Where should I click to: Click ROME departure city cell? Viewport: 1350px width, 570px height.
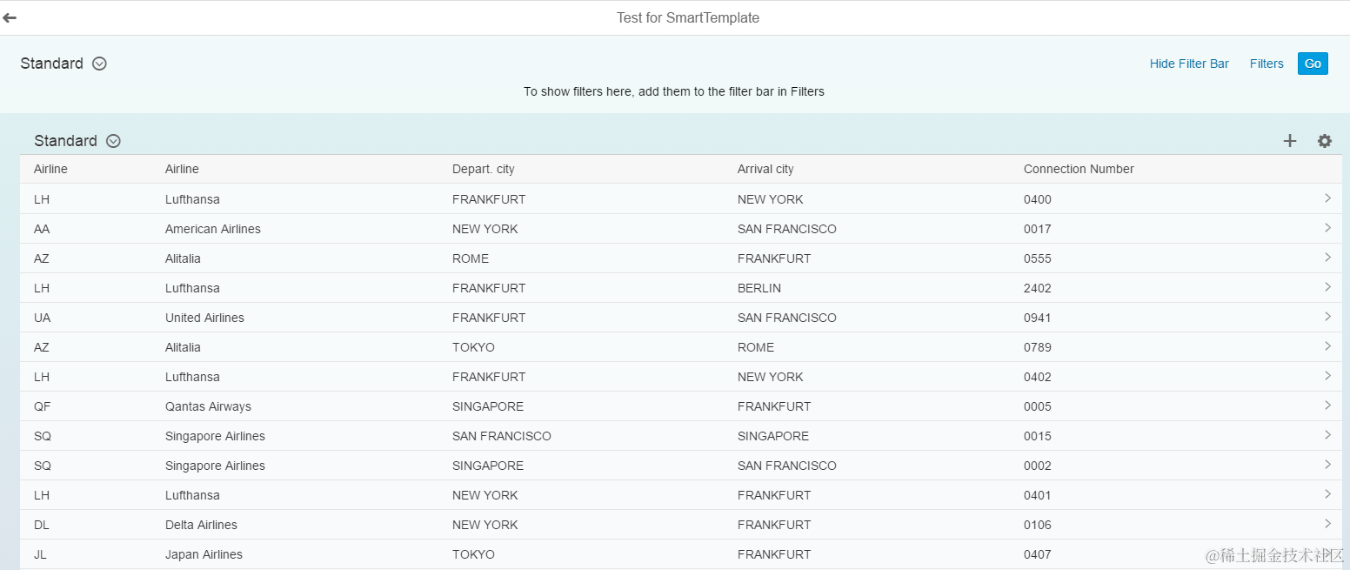tap(471, 258)
